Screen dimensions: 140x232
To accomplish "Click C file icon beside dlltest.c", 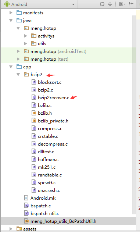I will [x=34, y=151].
